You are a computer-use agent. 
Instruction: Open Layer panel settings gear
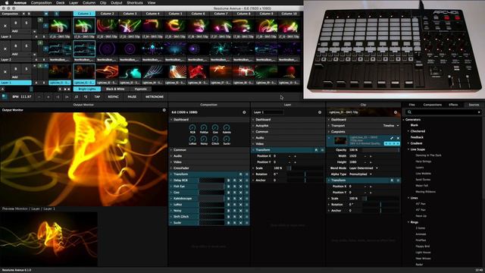click(x=320, y=112)
